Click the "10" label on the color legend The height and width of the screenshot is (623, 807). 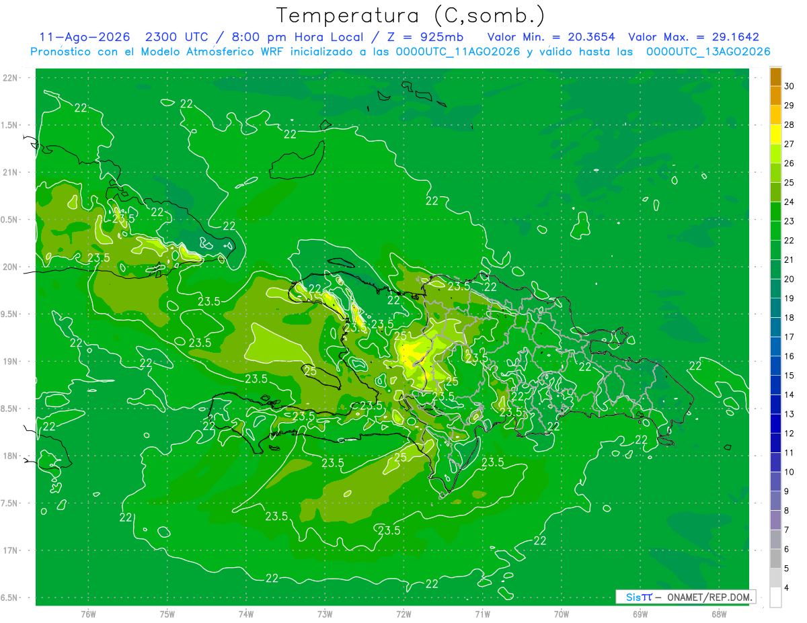coord(790,472)
